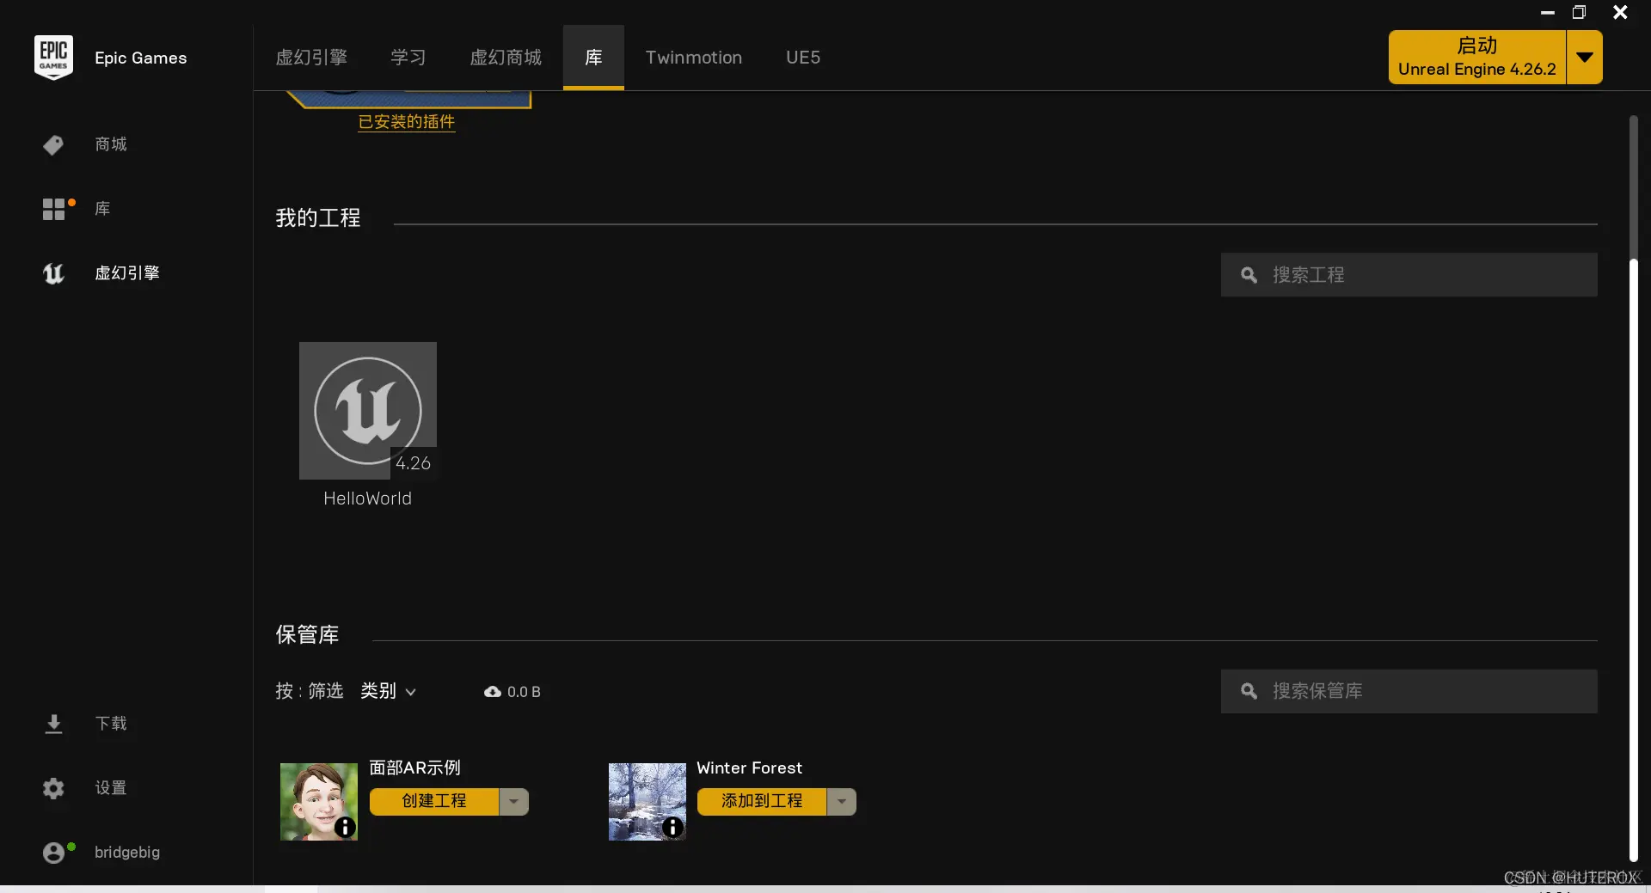The height and width of the screenshot is (893, 1651).
Task: Click the 下载 sidebar label
Action: (x=111, y=724)
